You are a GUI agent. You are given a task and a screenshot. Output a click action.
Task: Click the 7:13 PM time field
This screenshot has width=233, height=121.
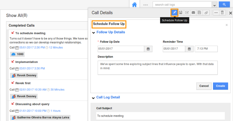pyautogui.click(x=206, y=49)
